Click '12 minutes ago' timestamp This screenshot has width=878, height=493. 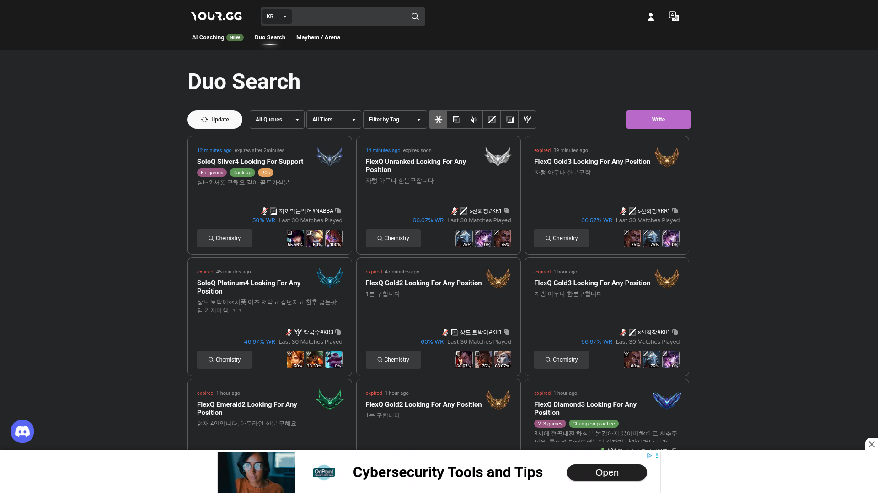point(214,150)
